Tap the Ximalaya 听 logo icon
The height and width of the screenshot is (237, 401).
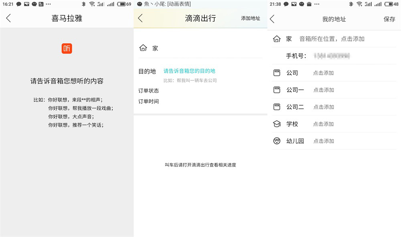(x=67, y=48)
